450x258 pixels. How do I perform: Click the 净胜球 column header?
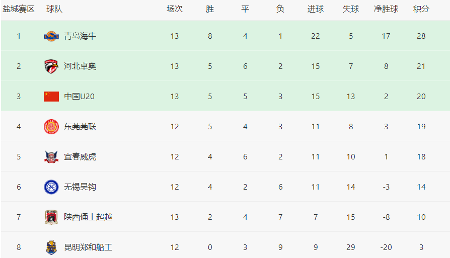pyautogui.click(x=386, y=9)
